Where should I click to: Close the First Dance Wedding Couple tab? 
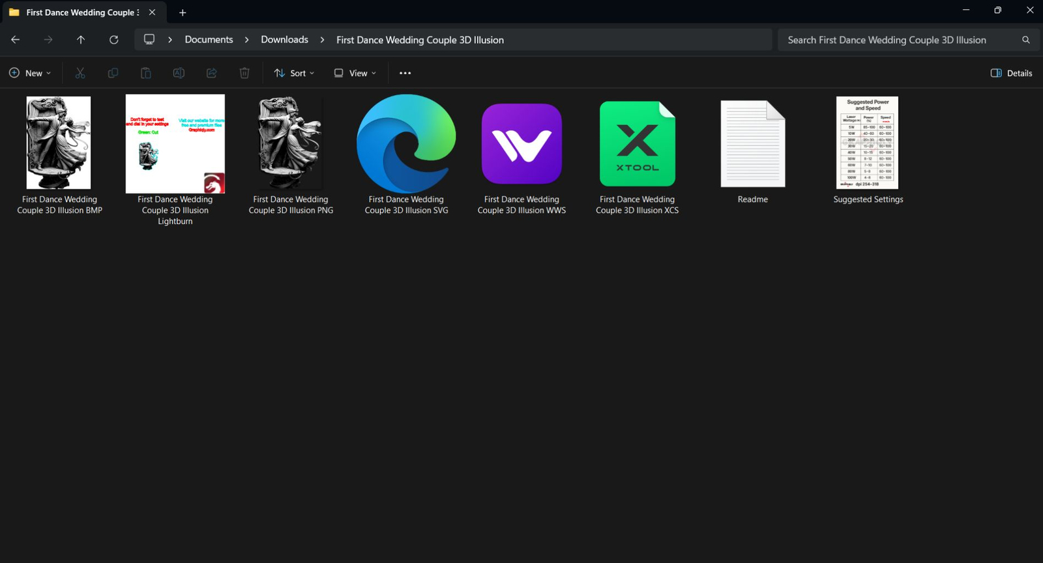[152, 12]
